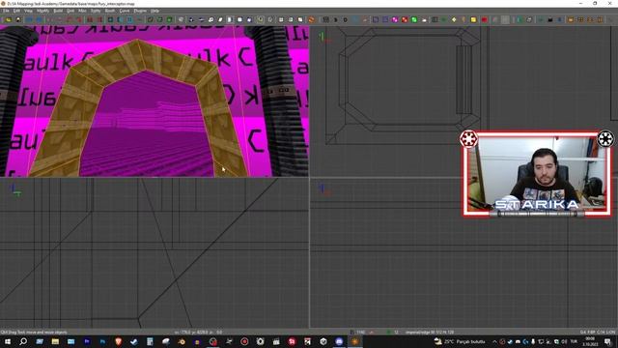Viewport: 618px width, 348px height.
Task: Click the Drag Tool status bar text
Action: point(34,333)
